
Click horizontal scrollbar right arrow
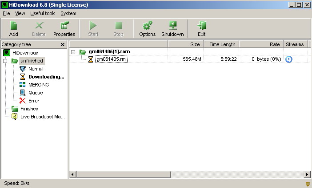coord(307,175)
